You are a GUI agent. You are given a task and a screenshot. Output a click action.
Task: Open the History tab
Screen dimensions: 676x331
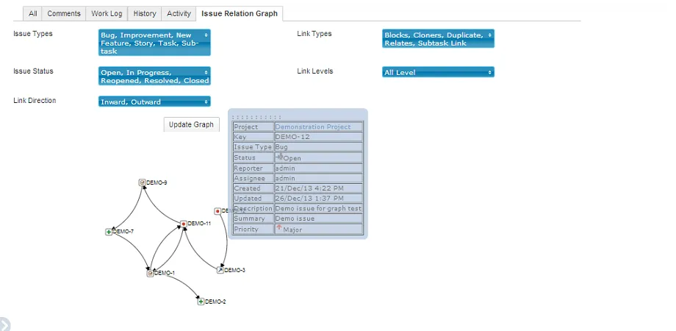click(x=145, y=13)
